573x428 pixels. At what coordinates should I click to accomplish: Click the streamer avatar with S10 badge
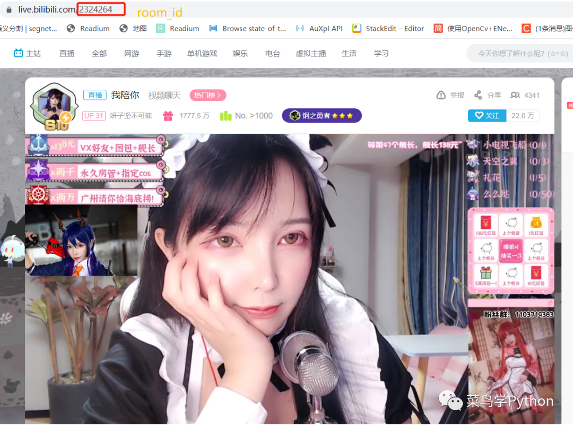click(54, 106)
